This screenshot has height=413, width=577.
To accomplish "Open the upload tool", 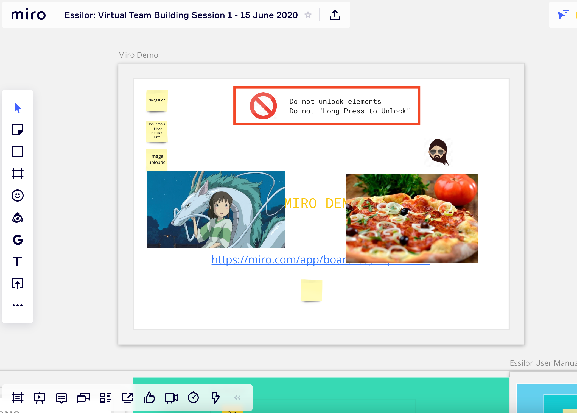I will [18, 283].
